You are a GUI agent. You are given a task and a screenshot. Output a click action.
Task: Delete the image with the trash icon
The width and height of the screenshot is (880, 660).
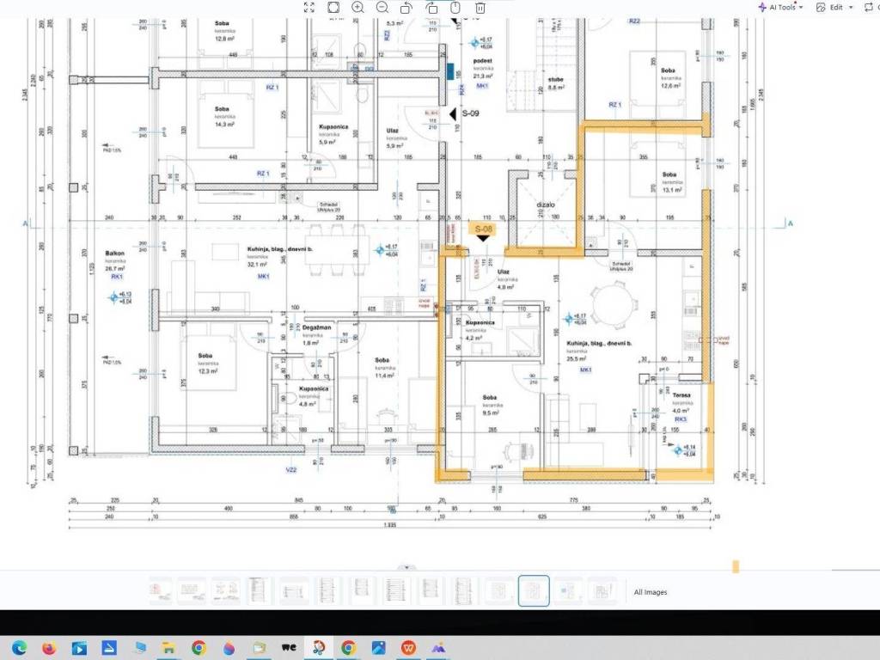(480, 7)
